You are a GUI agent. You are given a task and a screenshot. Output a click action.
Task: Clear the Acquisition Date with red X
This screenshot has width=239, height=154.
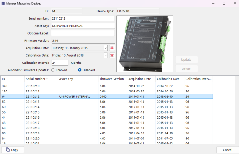112,48
